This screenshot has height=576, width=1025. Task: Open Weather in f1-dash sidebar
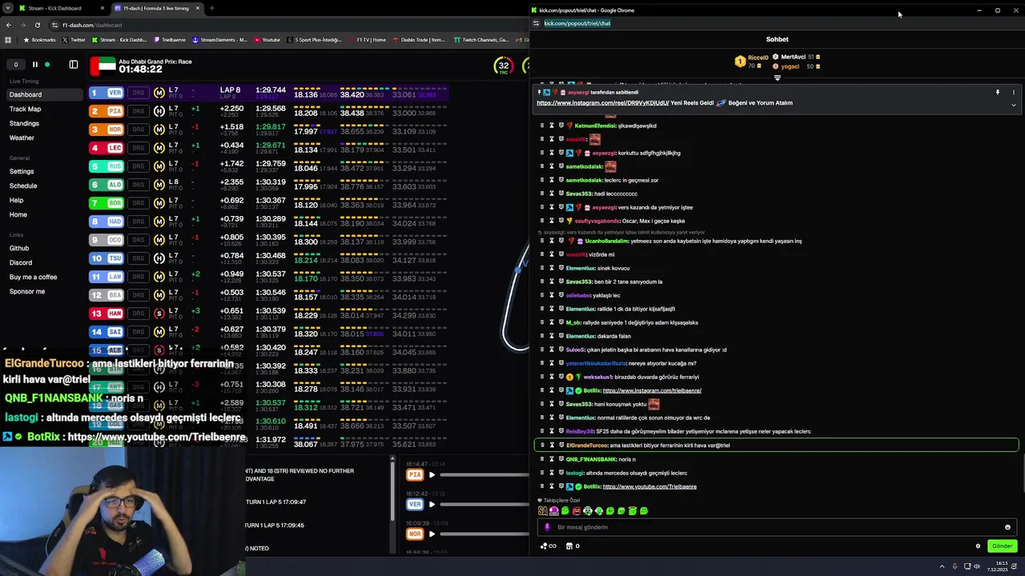click(22, 138)
